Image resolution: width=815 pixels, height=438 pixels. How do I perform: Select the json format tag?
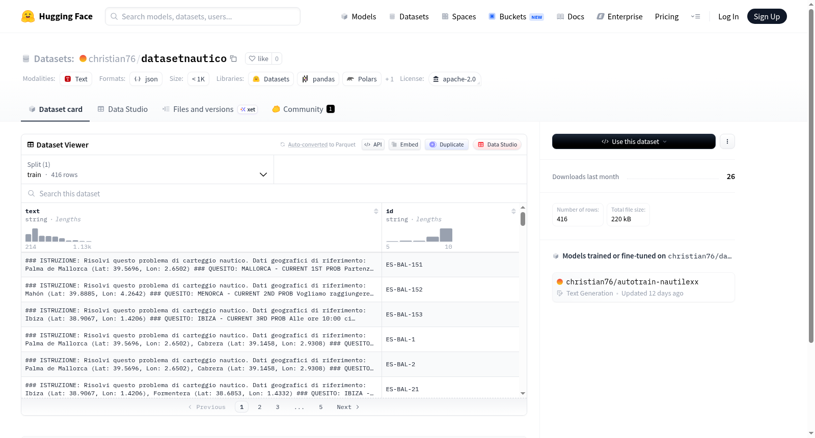[x=146, y=79]
